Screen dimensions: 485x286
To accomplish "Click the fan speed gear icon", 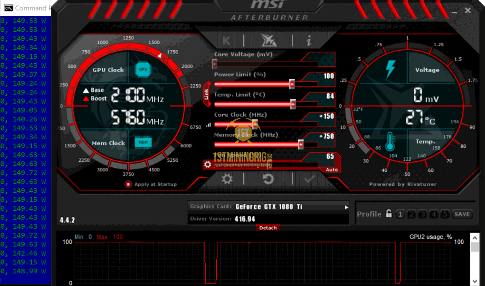I will [207, 165].
